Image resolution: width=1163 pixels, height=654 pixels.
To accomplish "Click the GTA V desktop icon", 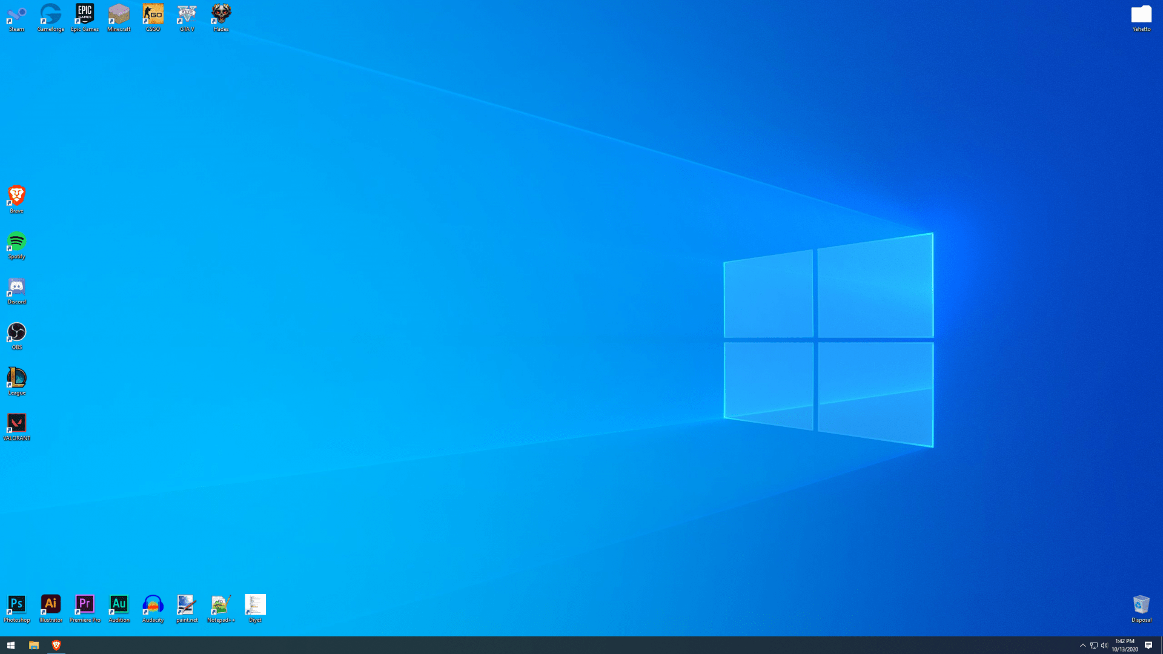I will point(187,15).
